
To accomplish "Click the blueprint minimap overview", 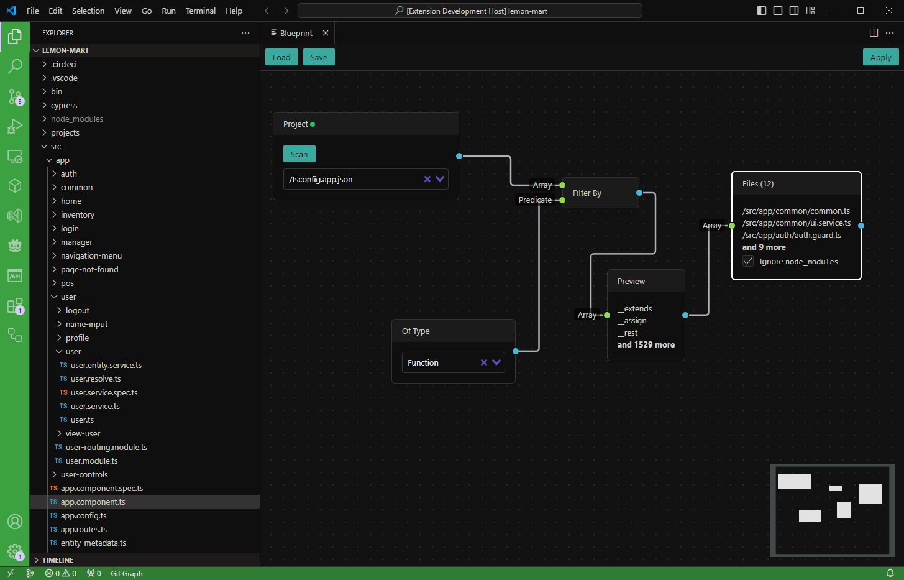I will (832, 510).
